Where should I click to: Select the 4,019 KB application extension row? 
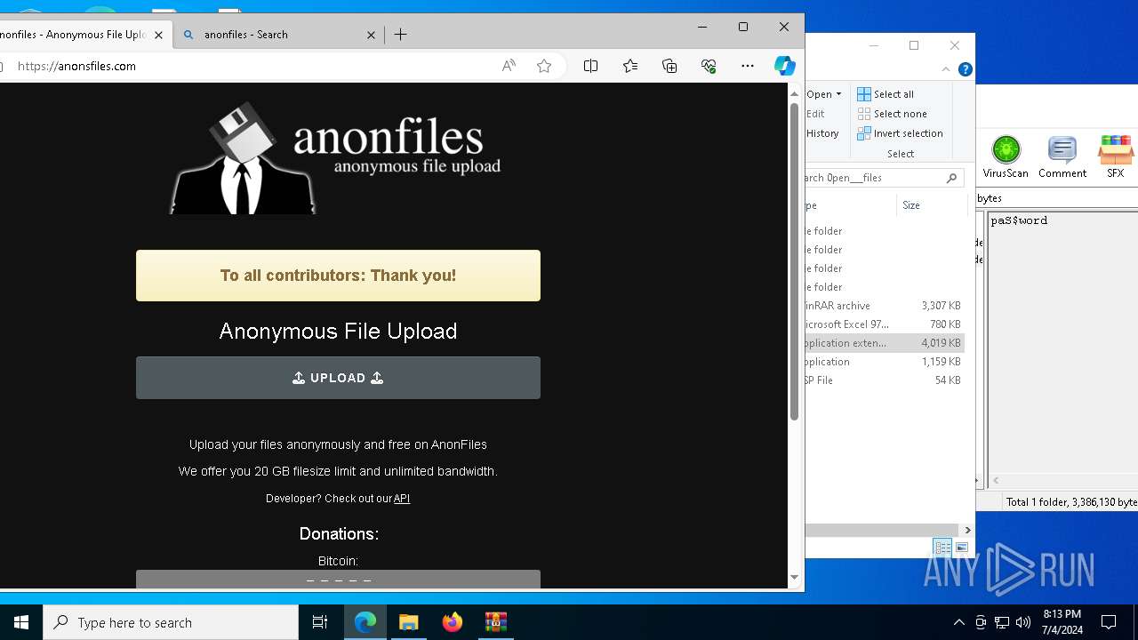coord(884,343)
